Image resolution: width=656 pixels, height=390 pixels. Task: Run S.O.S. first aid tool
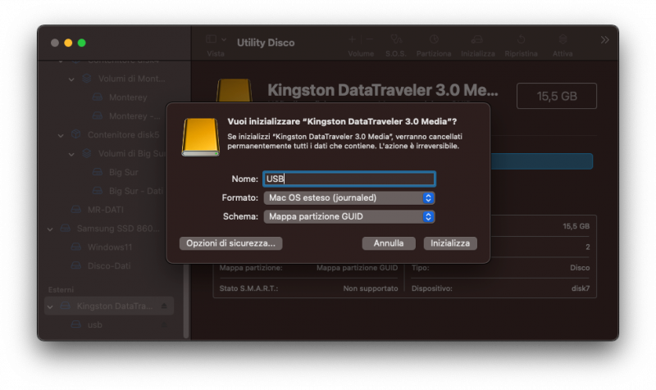click(x=396, y=39)
